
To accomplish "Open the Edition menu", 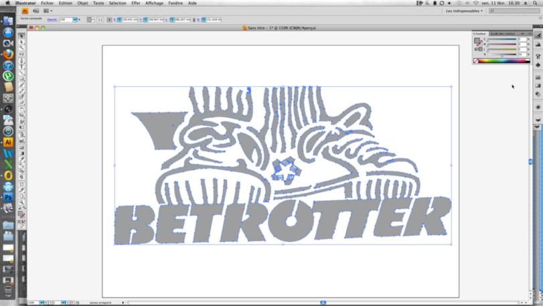I will (x=66, y=3).
